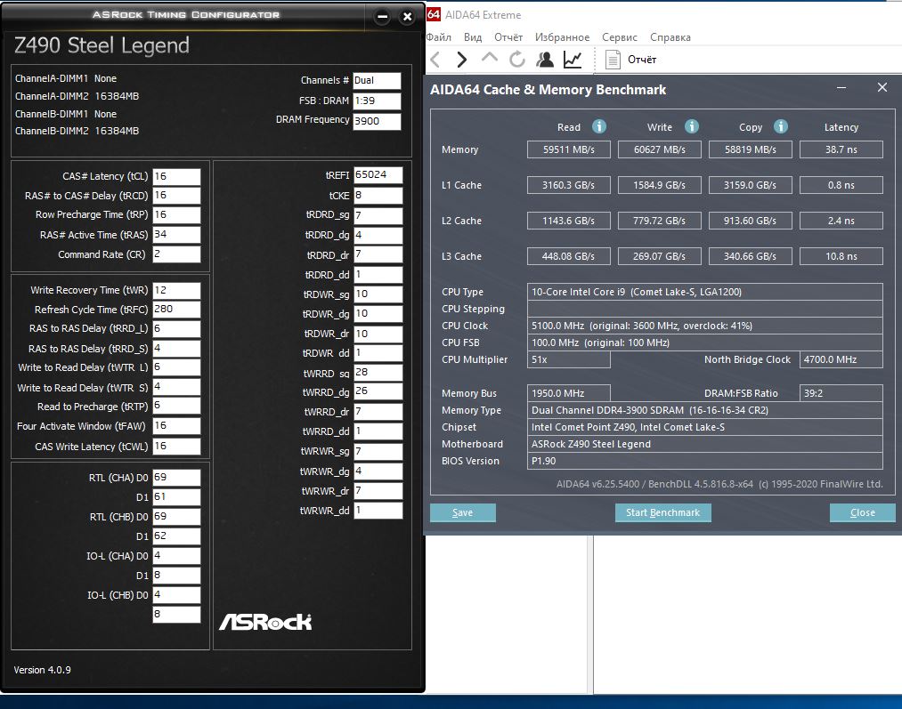Viewport: 902px width, 709px height.
Task: Click Memory Copy result 58819 MB/s
Action: [750, 149]
